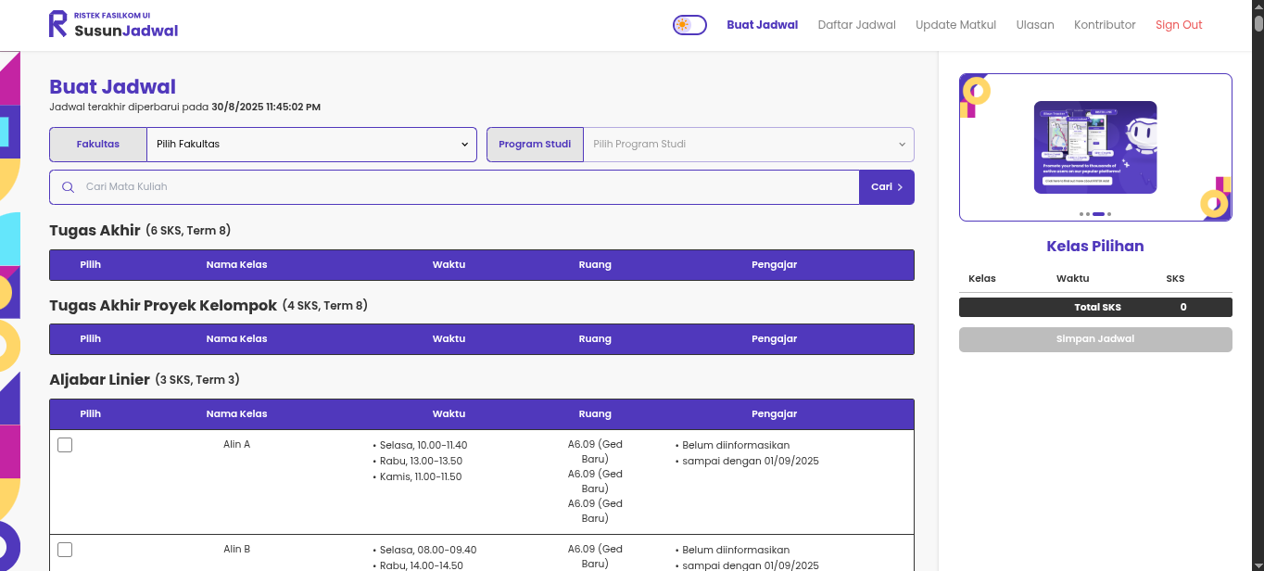Click the last carousel dot under the banner
Viewport: 1264px width, 571px height.
[x=1109, y=214]
